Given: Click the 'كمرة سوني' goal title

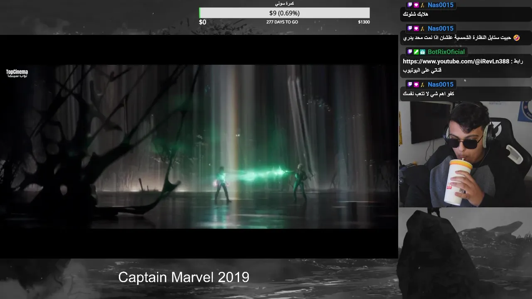Looking at the screenshot, I should pyautogui.click(x=284, y=4).
